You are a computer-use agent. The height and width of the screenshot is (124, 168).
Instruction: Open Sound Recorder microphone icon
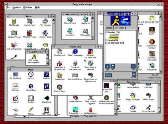[x=149, y=109]
